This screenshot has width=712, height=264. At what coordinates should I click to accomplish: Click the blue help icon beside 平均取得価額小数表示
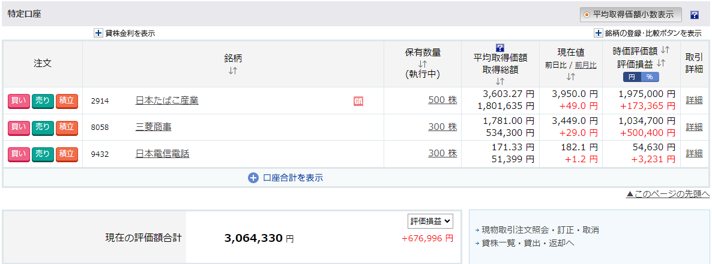(695, 15)
